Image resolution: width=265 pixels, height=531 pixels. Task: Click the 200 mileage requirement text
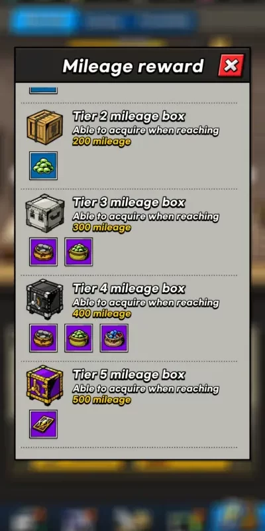pyautogui.click(x=101, y=142)
